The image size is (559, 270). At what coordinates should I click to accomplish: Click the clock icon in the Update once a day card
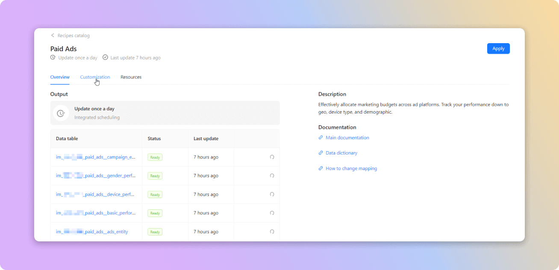pos(61,113)
